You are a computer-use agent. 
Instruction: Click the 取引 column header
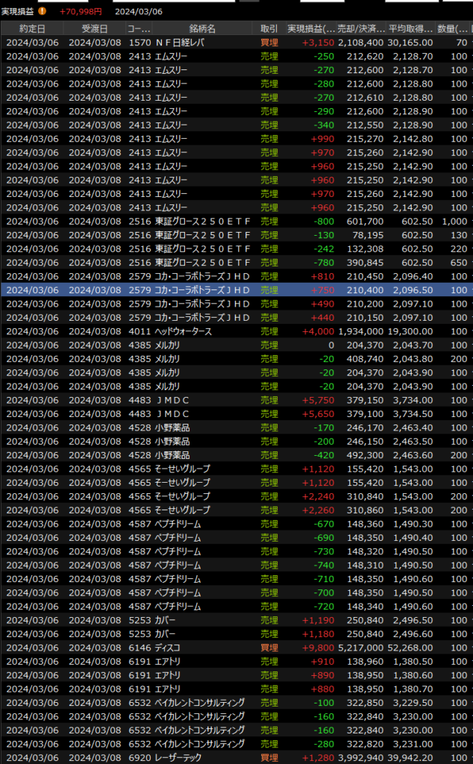point(269,28)
